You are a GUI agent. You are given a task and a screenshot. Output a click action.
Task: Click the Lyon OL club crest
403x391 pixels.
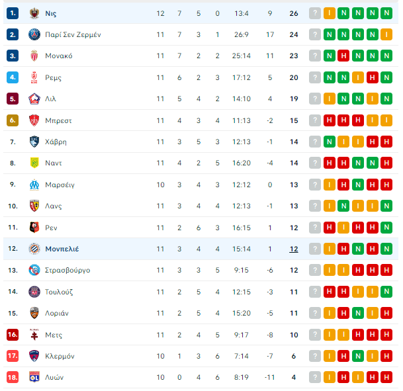(34, 377)
